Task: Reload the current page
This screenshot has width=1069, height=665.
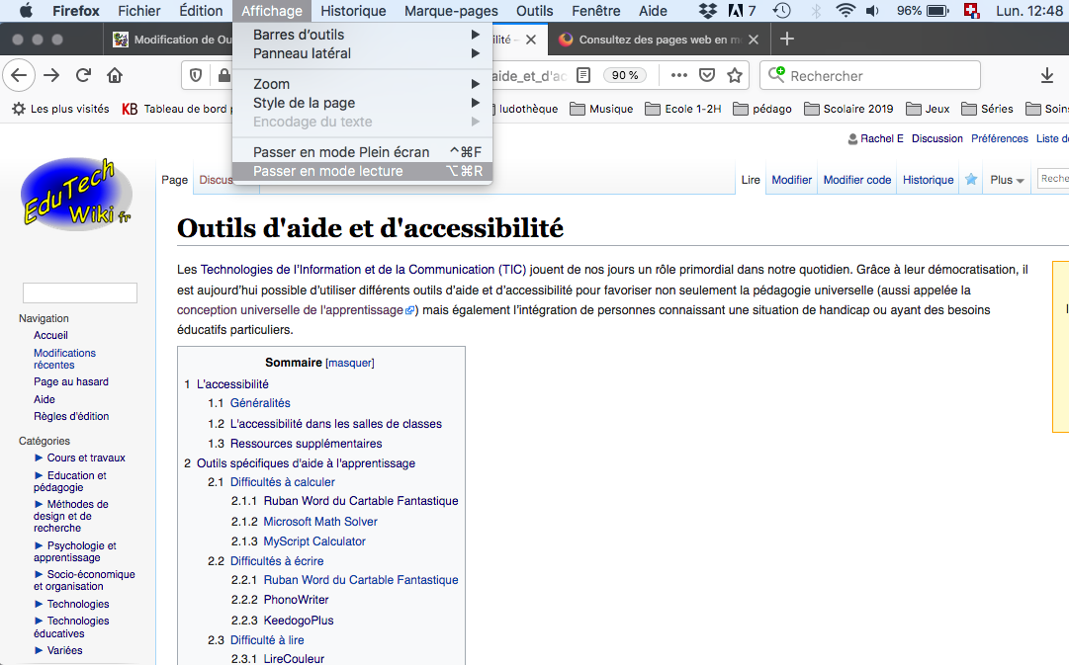Action: tap(83, 76)
